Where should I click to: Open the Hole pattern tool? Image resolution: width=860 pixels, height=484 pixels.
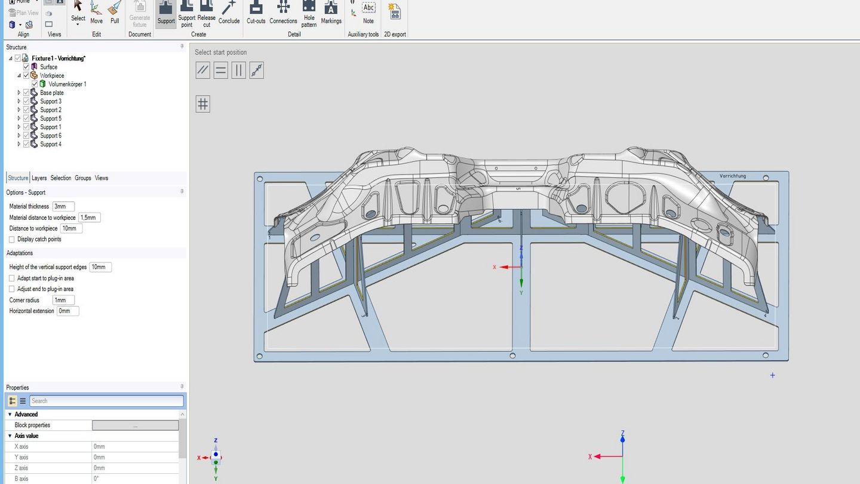(x=309, y=13)
